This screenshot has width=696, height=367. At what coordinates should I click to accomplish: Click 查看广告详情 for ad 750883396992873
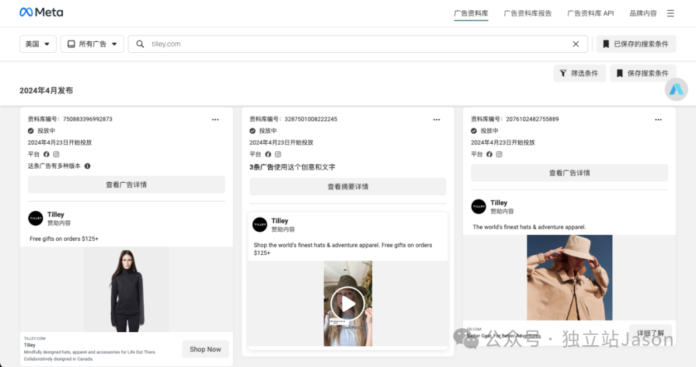pos(126,185)
